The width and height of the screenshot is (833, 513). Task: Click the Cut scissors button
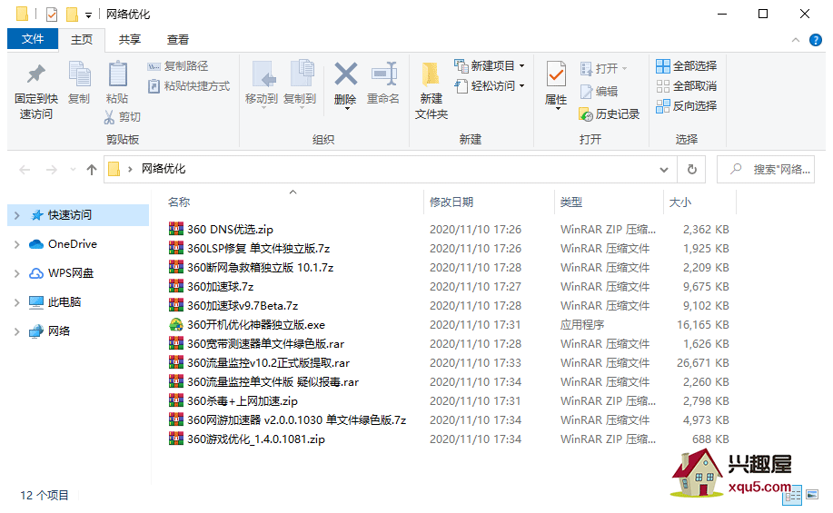(123, 117)
